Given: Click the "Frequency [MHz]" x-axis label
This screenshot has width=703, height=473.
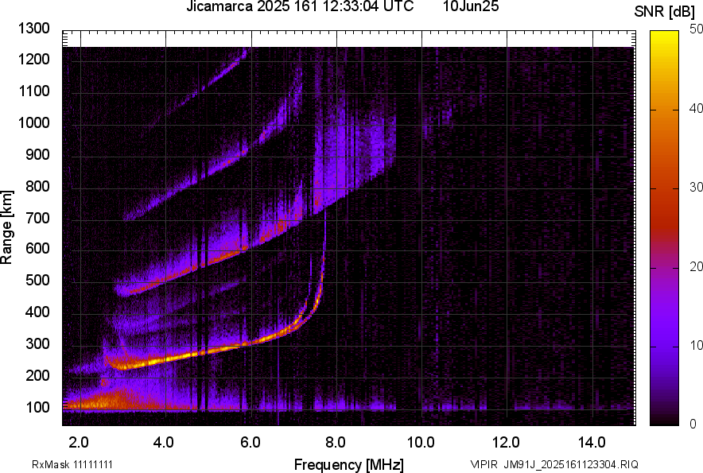Looking at the screenshot, I should [x=348, y=464].
